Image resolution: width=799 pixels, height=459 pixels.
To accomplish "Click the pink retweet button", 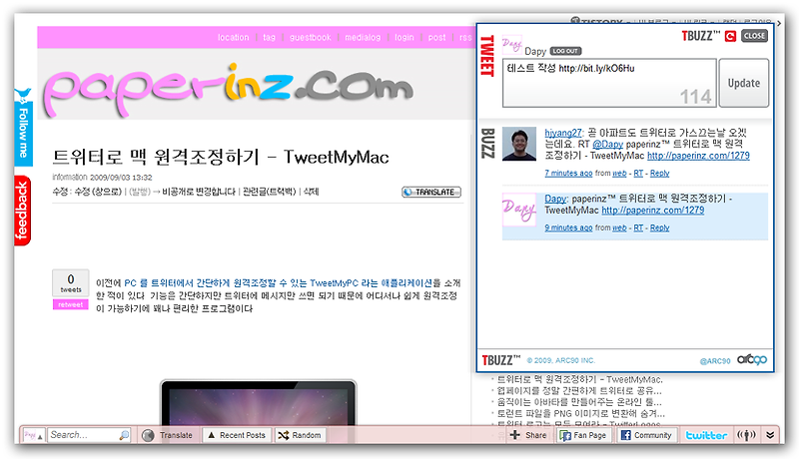I will coord(70,304).
